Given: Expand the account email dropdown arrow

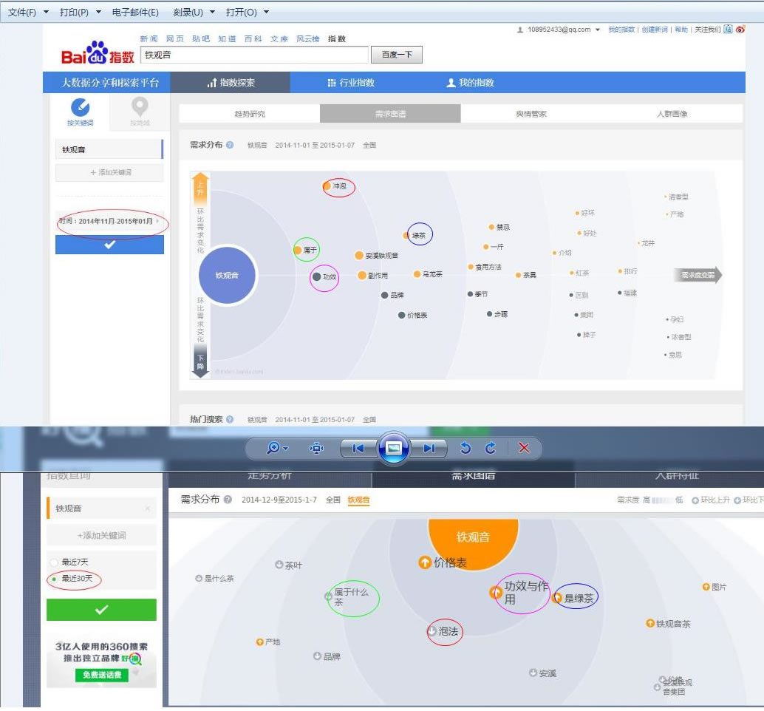Looking at the screenshot, I should pyautogui.click(x=598, y=30).
